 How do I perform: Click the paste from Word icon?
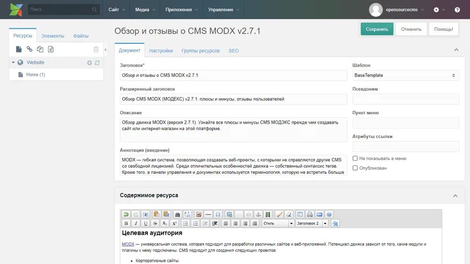(166, 214)
